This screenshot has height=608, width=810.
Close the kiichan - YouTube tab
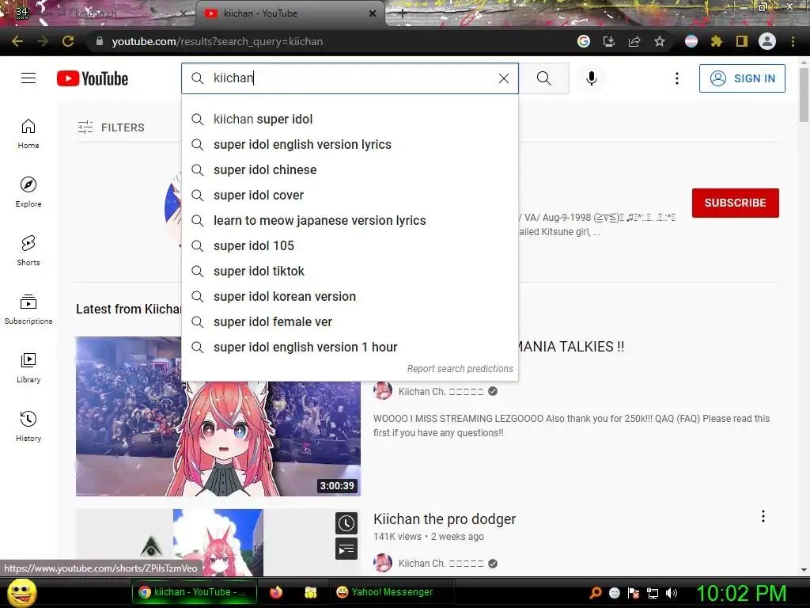pos(373,14)
